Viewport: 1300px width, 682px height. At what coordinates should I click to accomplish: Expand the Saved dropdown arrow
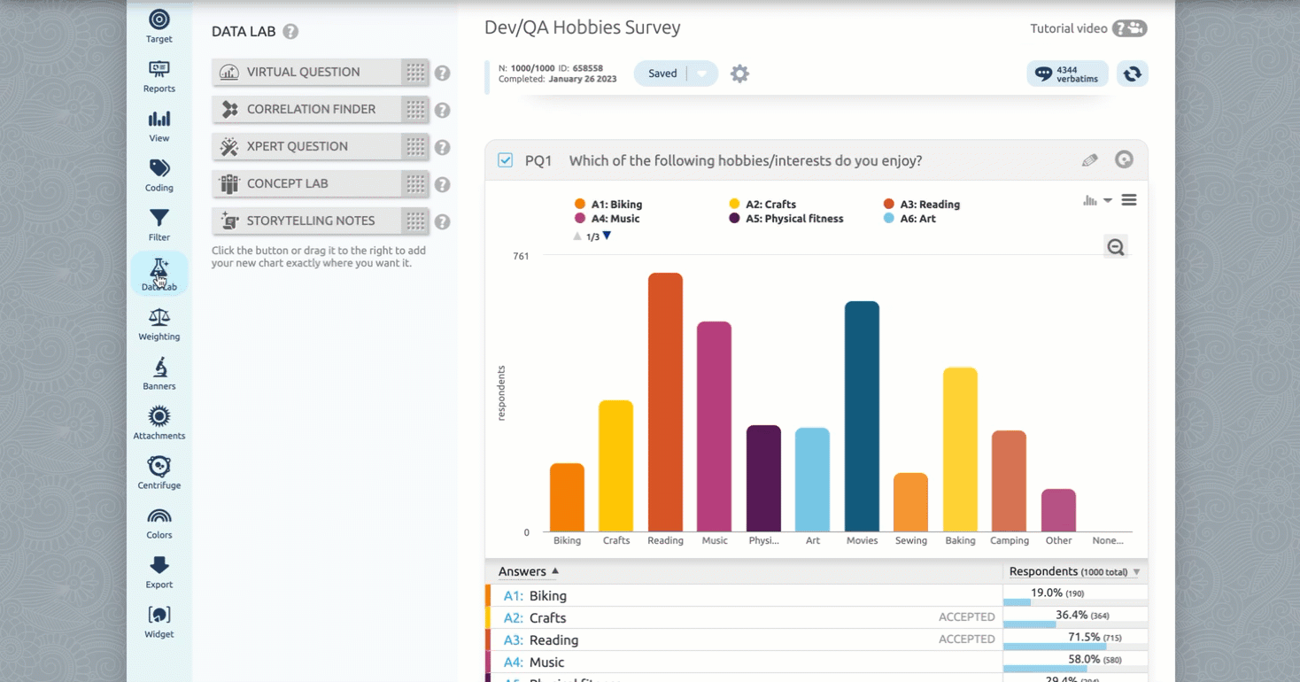click(x=701, y=74)
